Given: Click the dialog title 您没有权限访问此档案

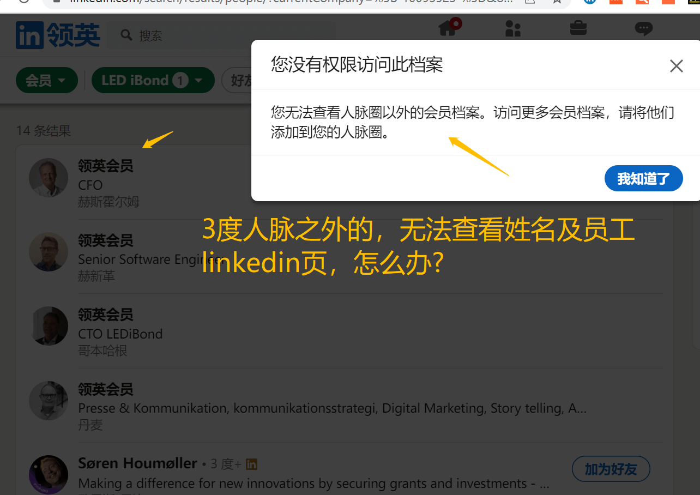Looking at the screenshot, I should coord(357,65).
